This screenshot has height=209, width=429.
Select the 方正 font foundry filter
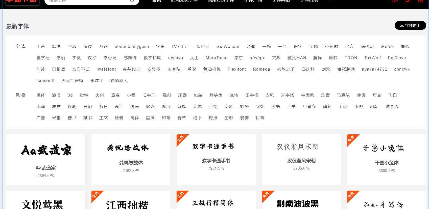pos(103,47)
